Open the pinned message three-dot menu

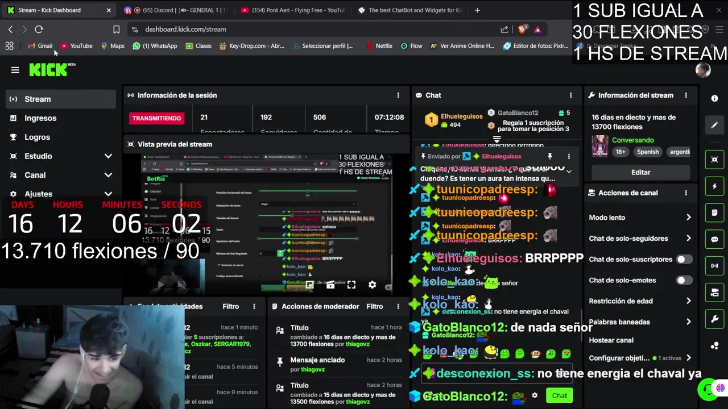click(569, 156)
